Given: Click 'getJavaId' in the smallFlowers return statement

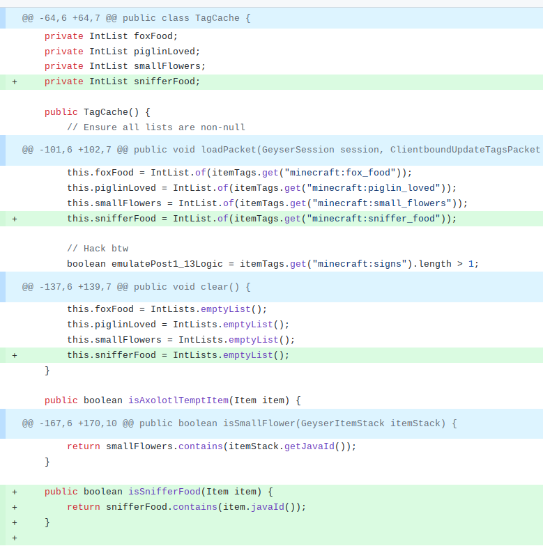Looking at the screenshot, I should point(309,446).
